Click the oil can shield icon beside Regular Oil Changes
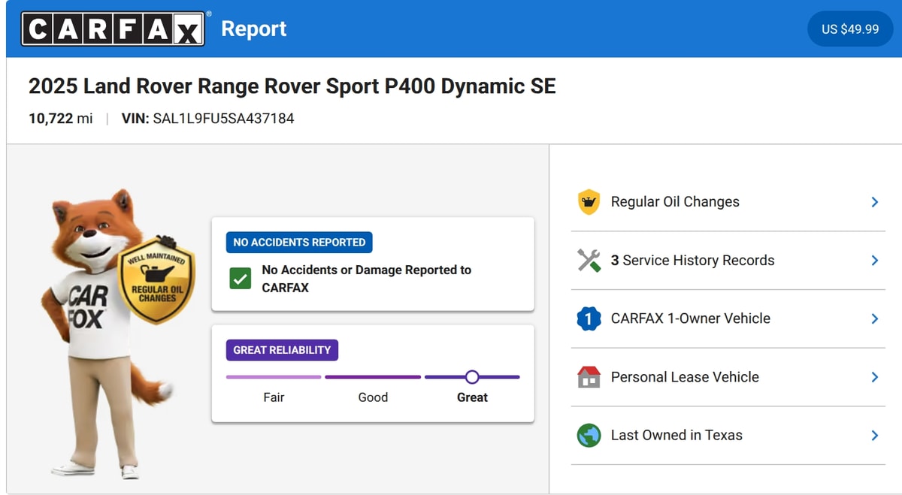 pos(589,202)
